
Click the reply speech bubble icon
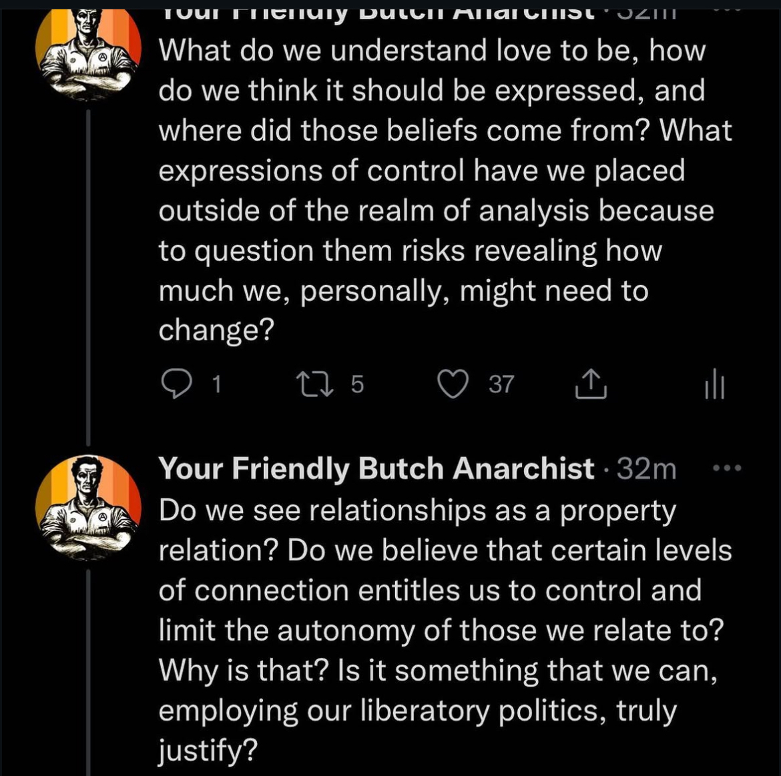177,384
